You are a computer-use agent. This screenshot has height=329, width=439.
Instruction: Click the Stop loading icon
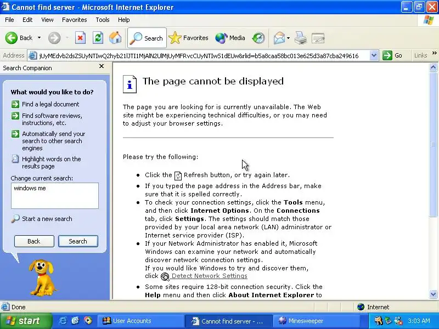(x=80, y=38)
